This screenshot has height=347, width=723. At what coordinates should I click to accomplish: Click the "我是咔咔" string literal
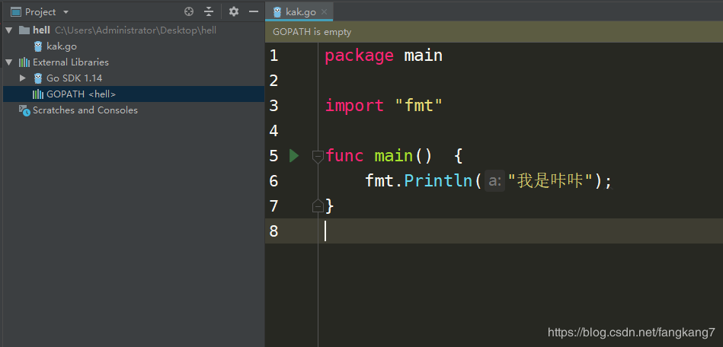coord(550,180)
